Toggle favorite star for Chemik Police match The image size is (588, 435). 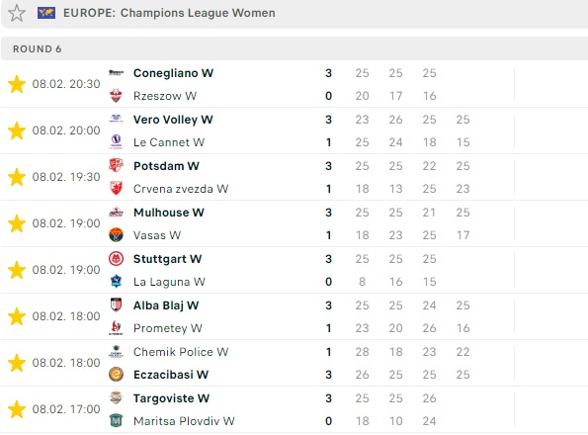17,363
